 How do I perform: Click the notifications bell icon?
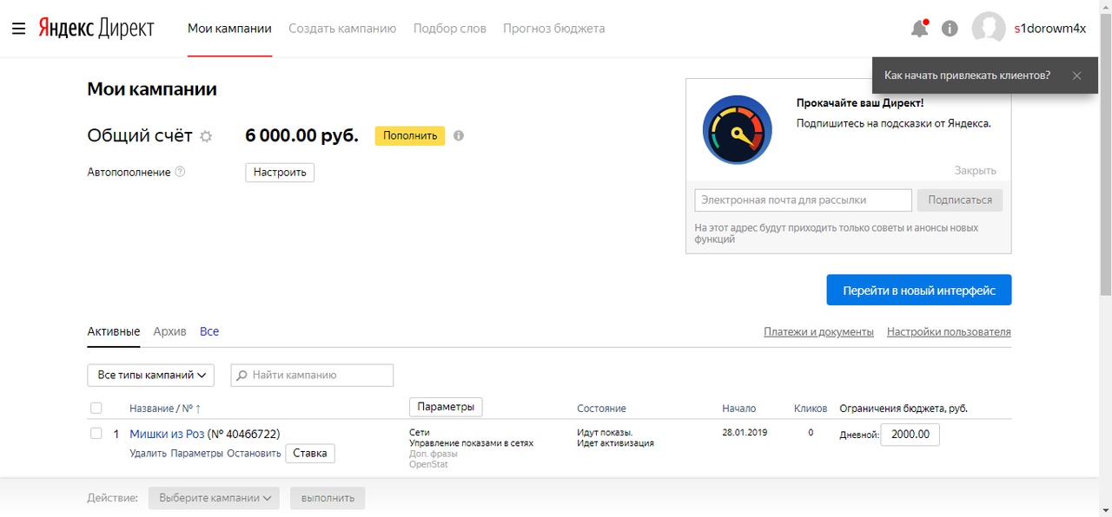coord(918,29)
